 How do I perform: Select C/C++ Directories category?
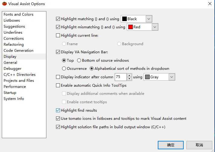click(x=20, y=75)
